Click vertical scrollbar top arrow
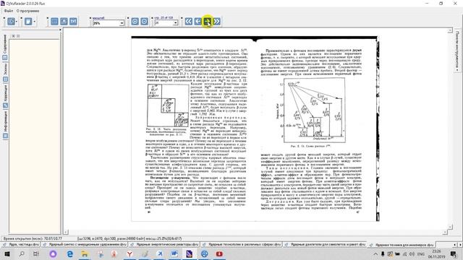 pyautogui.click(x=450, y=30)
